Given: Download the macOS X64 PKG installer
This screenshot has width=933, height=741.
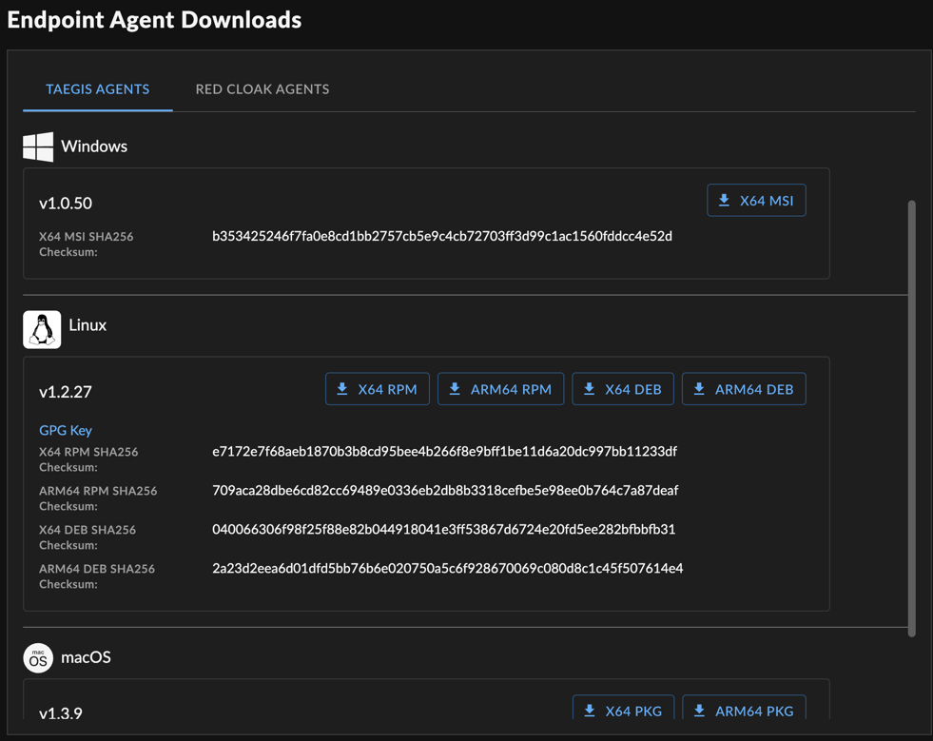Looking at the screenshot, I should (x=624, y=709).
